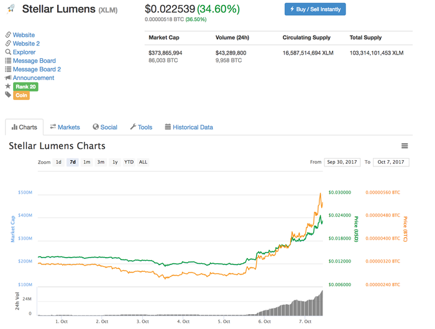Switch to the Markets tab
This screenshot has height=329, width=435.
point(65,127)
